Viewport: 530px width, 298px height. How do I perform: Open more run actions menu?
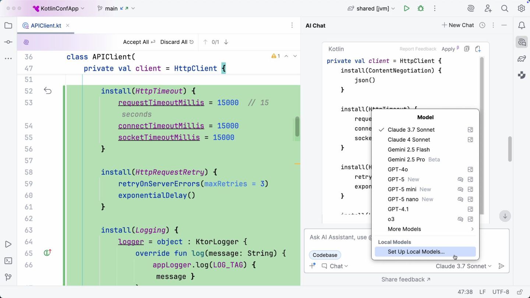pyautogui.click(x=435, y=8)
